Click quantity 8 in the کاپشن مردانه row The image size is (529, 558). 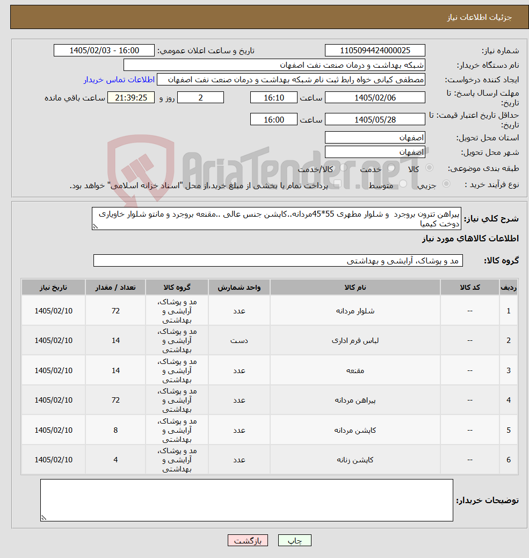115,430
